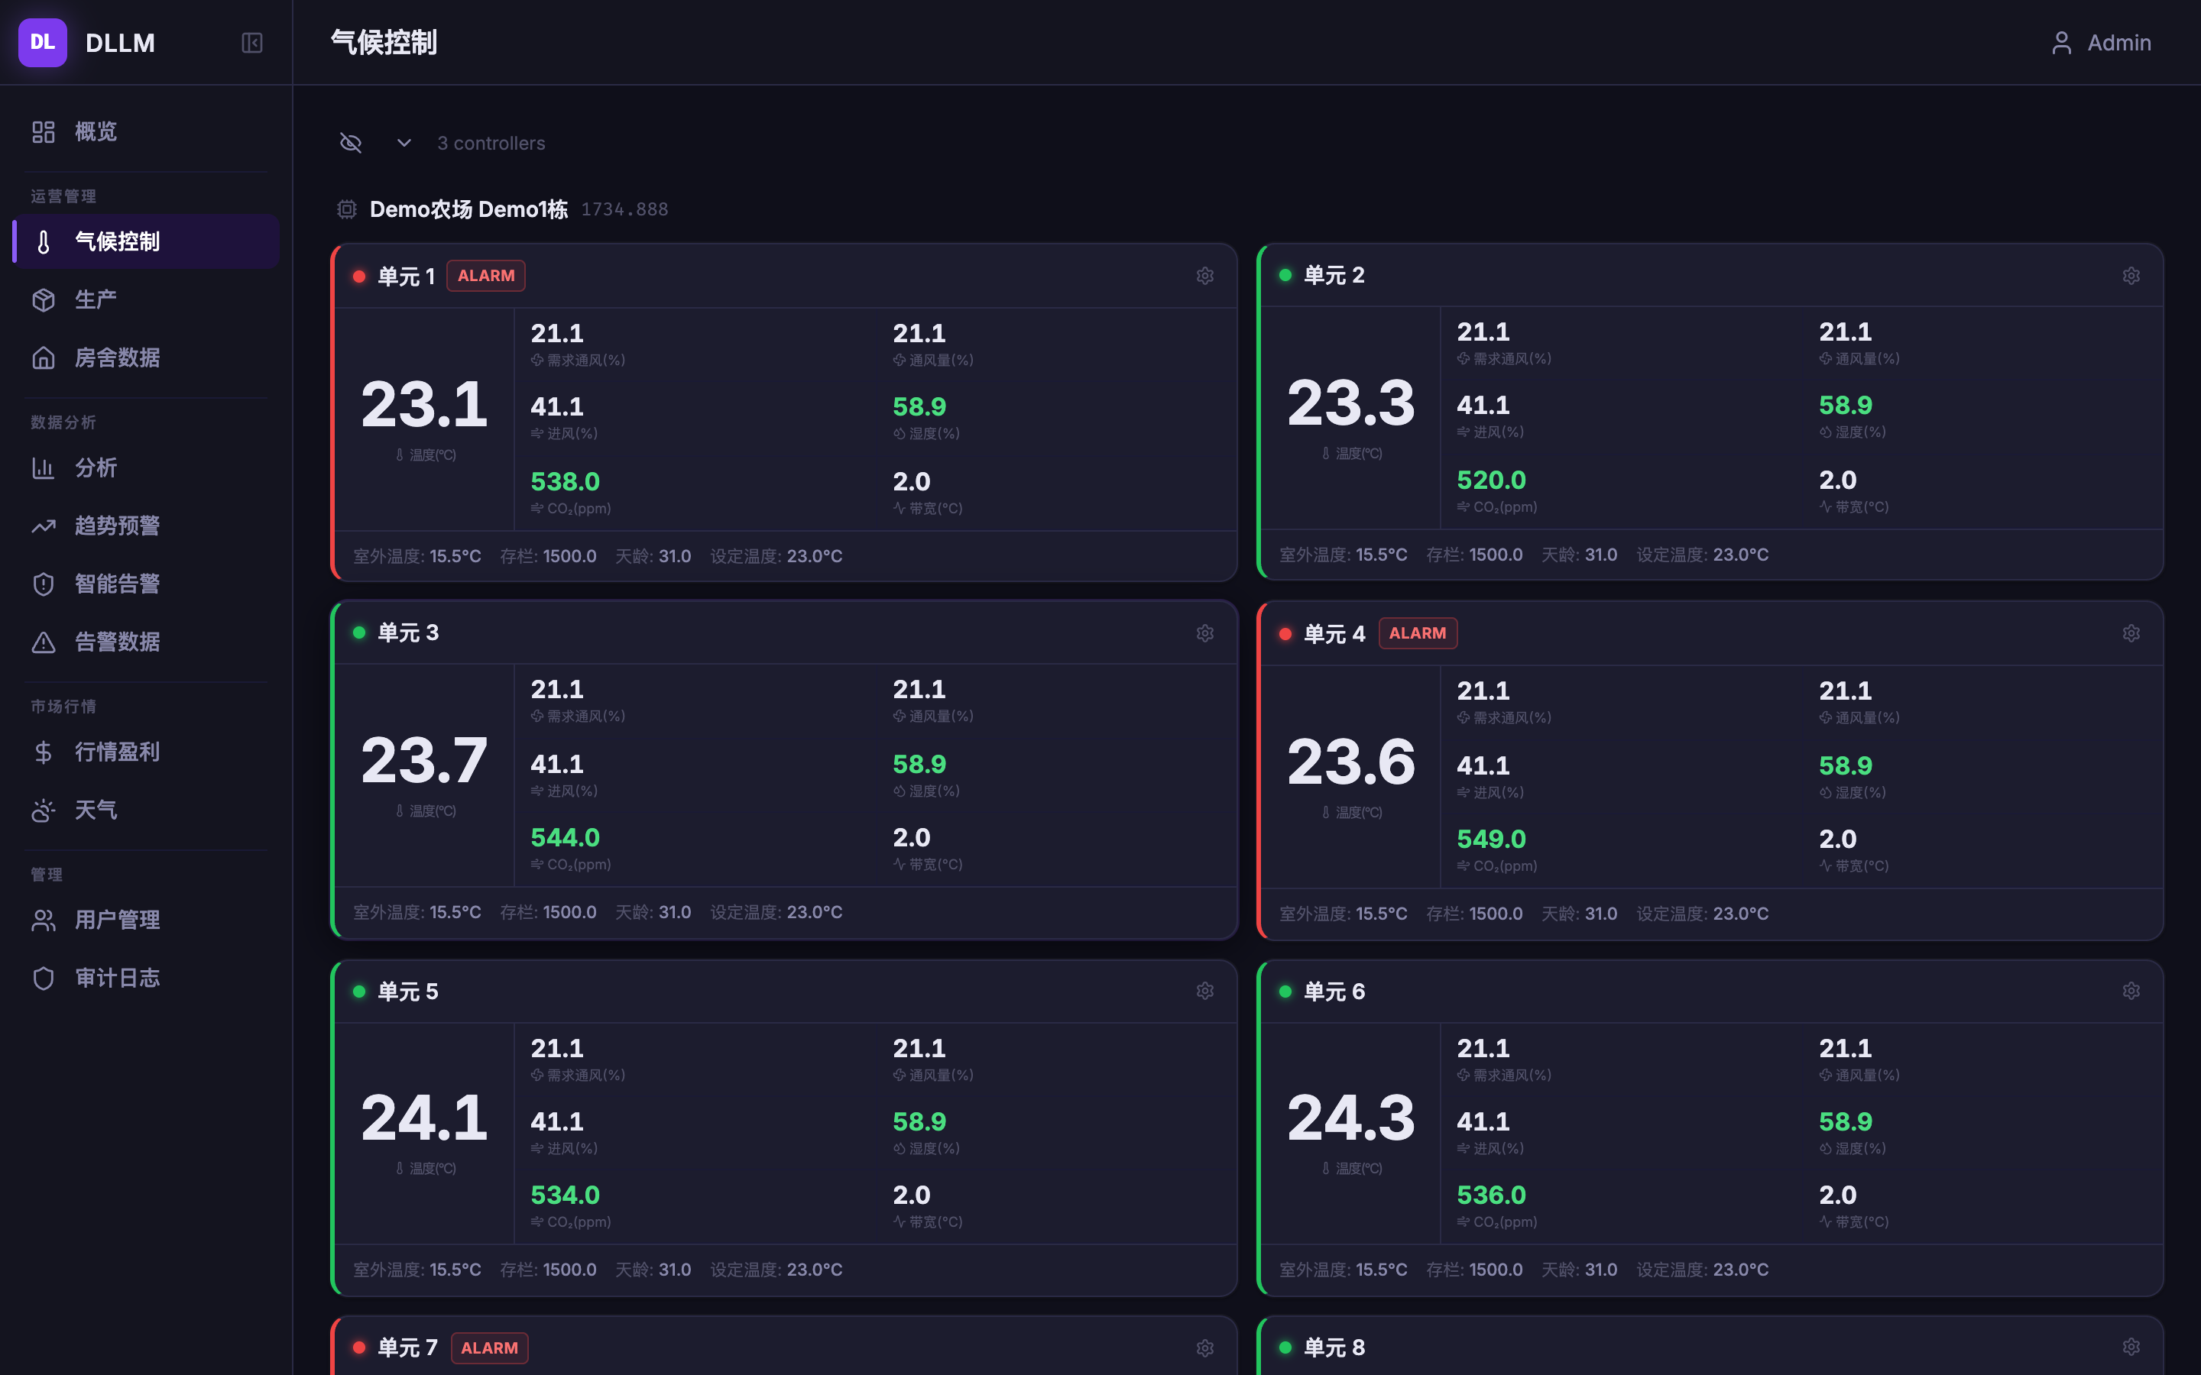Open the Admin user menu

pos(2101,43)
